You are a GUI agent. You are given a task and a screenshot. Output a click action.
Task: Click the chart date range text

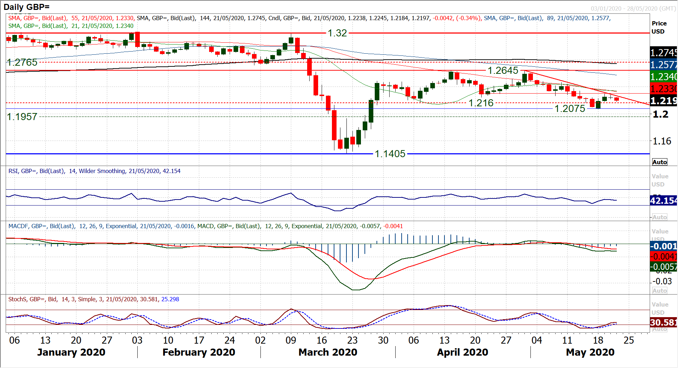click(633, 8)
